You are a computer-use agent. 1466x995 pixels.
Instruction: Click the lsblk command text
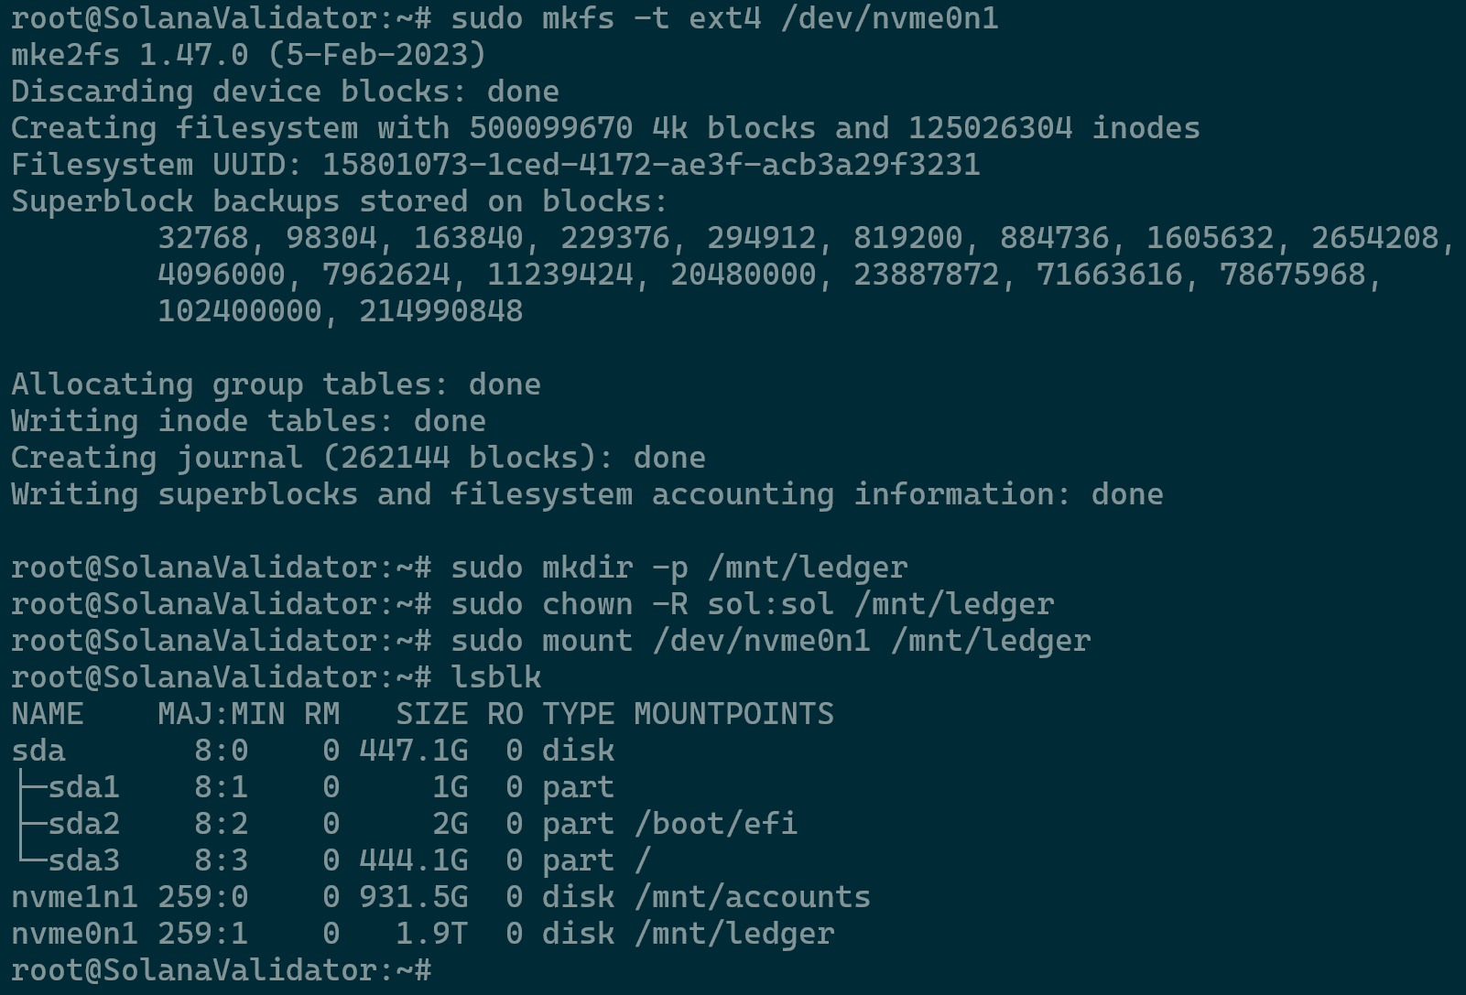495,677
